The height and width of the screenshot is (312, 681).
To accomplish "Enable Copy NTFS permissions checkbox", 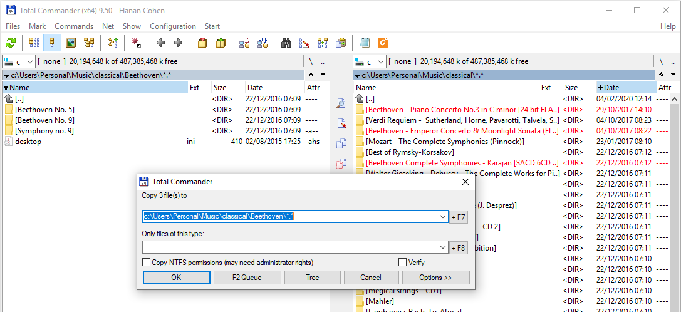I will coord(147,263).
